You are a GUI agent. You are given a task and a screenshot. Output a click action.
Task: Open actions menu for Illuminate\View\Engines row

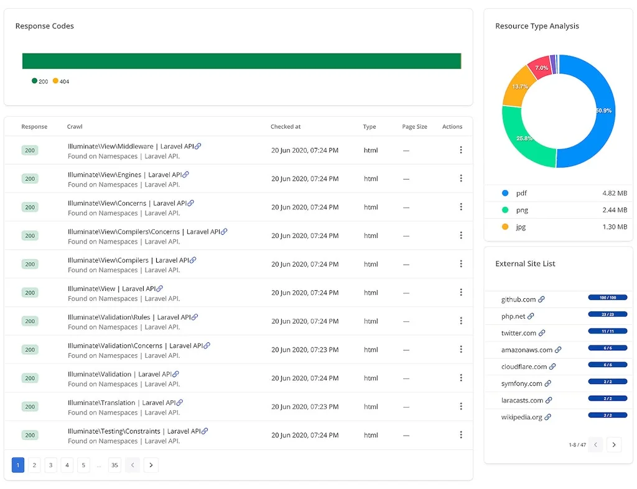[460, 178]
